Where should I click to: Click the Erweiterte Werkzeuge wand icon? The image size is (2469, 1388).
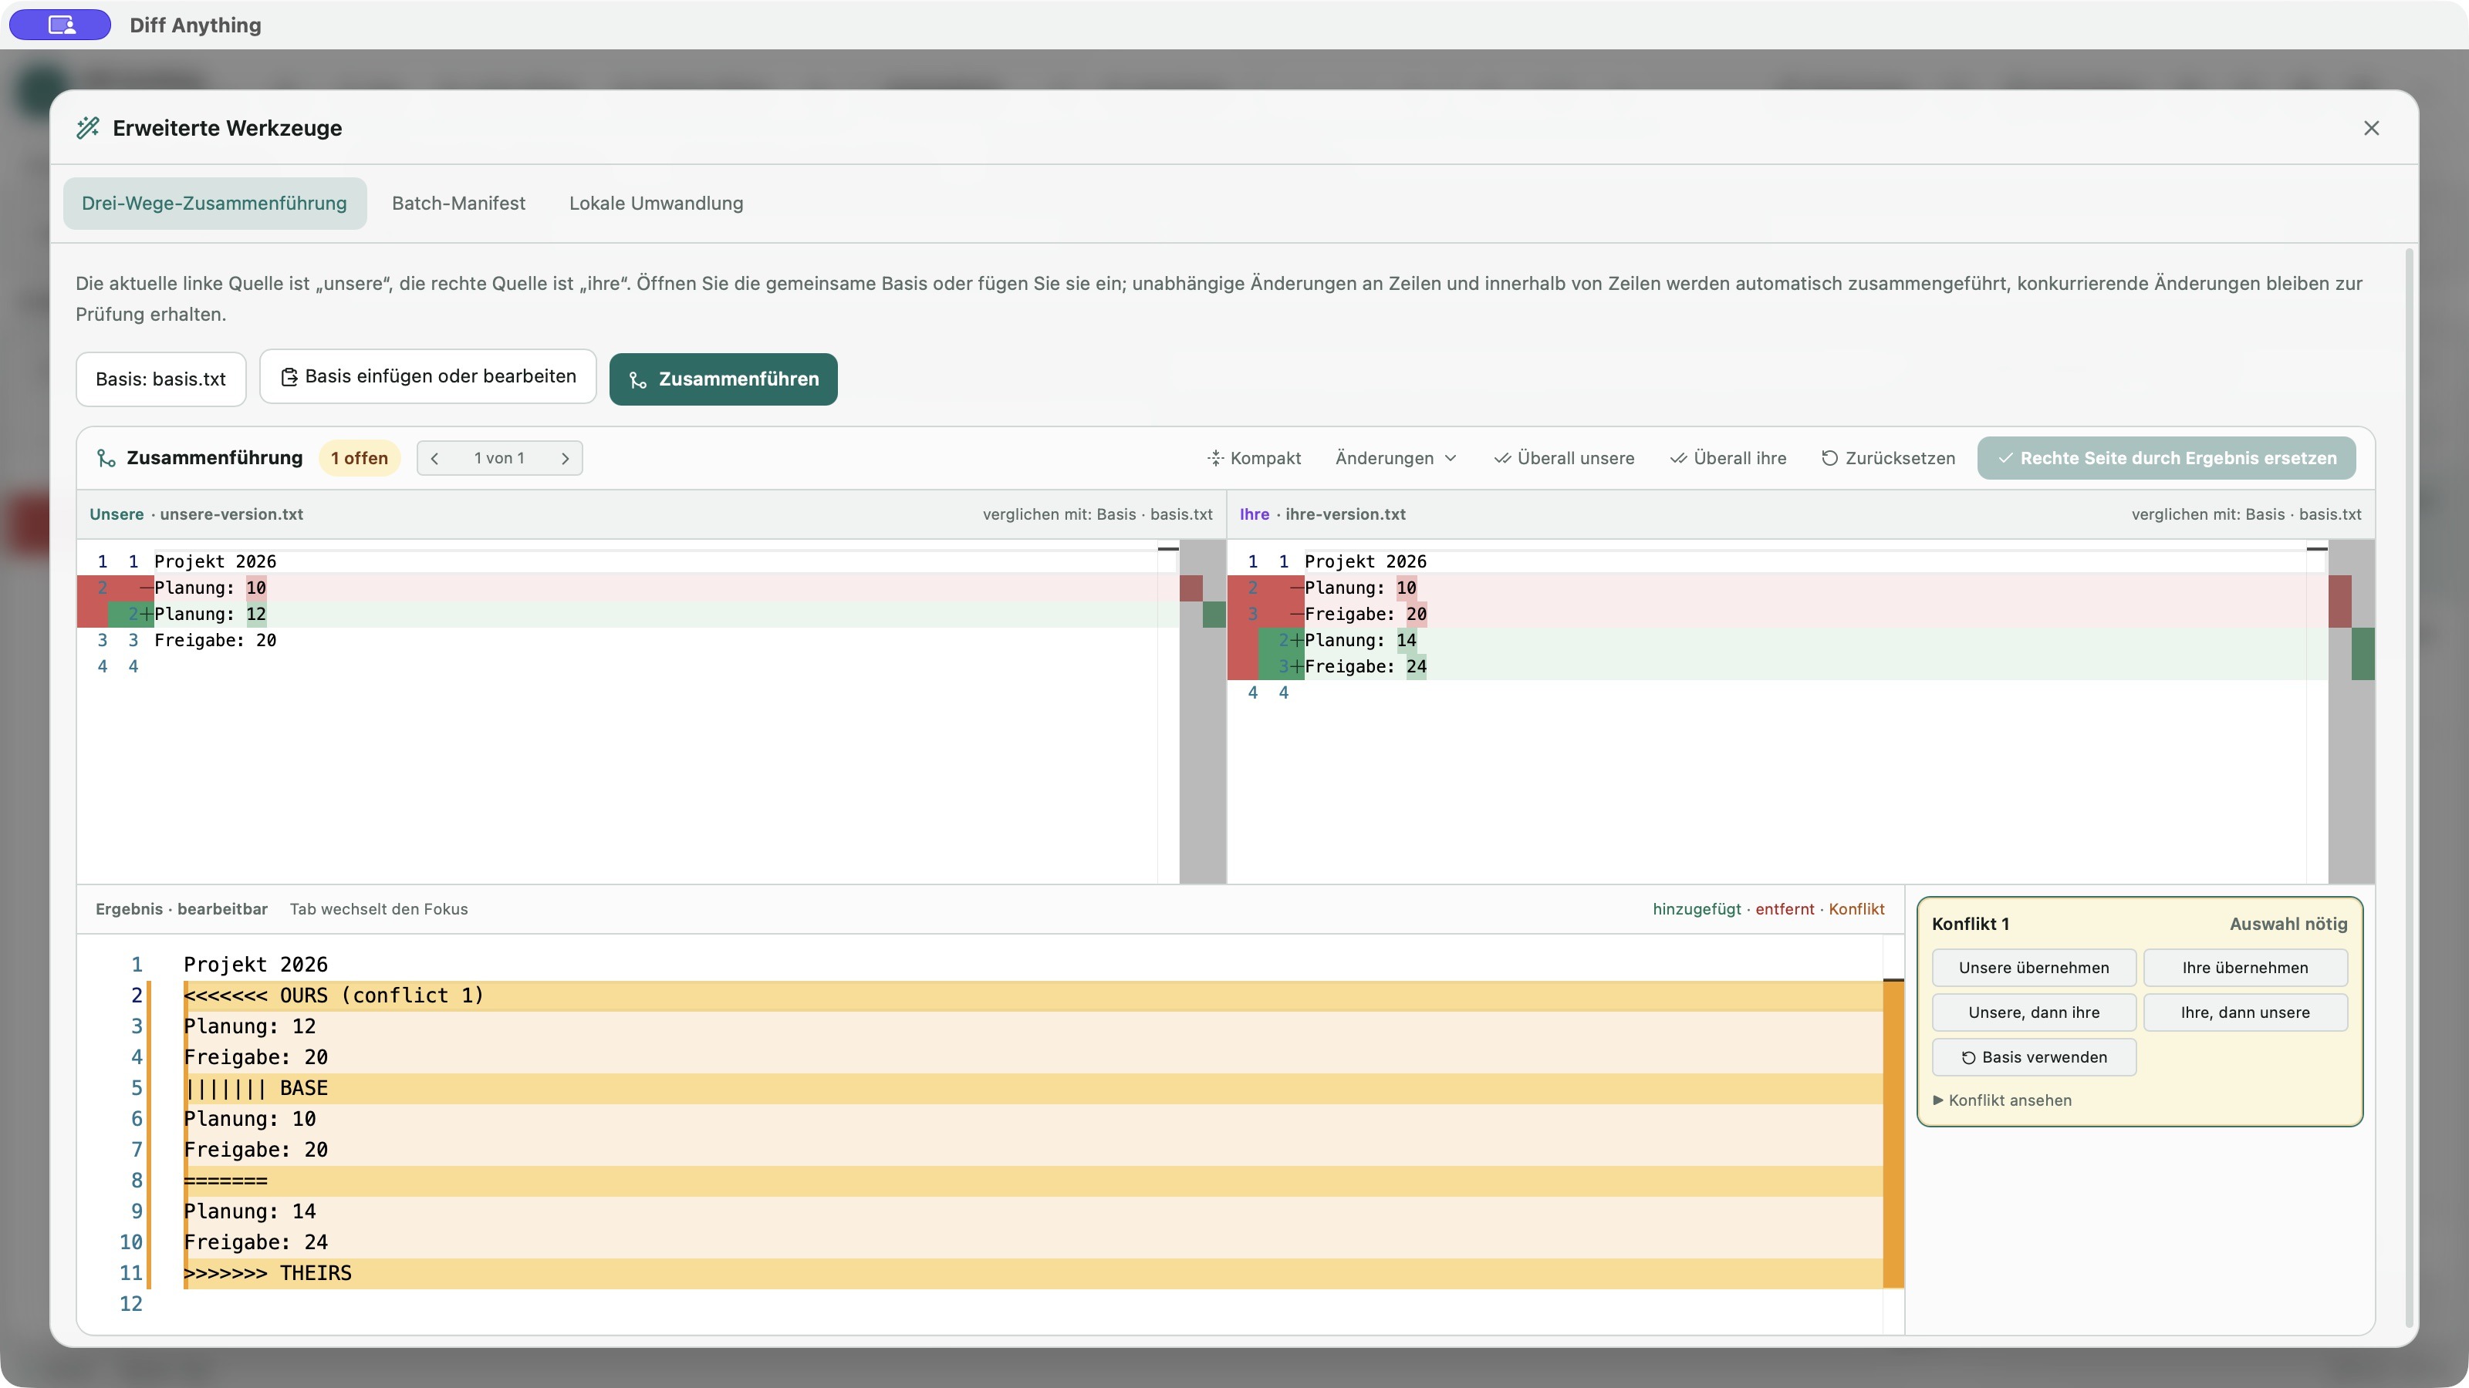88,127
